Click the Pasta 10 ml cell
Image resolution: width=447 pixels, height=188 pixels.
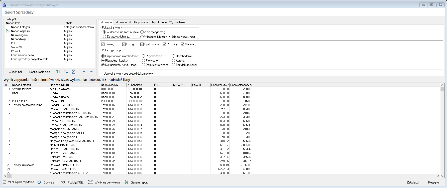(x=74, y=101)
